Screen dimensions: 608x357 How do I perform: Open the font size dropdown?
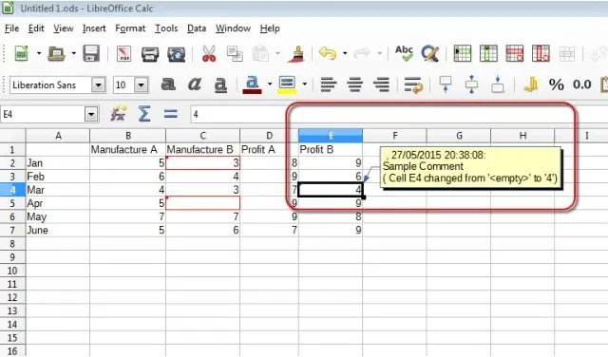click(x=142, y=85)
